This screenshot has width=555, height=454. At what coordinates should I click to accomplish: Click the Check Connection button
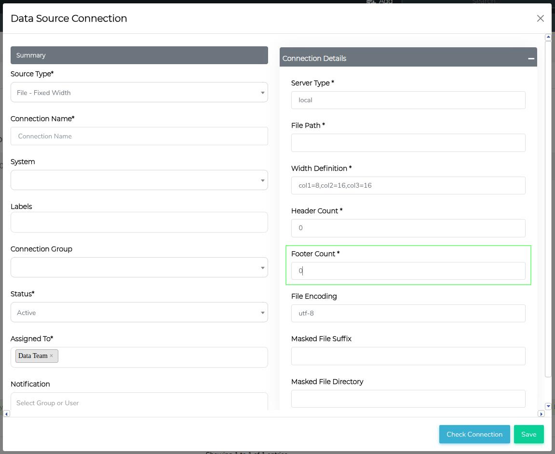pyautogui.click(x=474, y=434)
